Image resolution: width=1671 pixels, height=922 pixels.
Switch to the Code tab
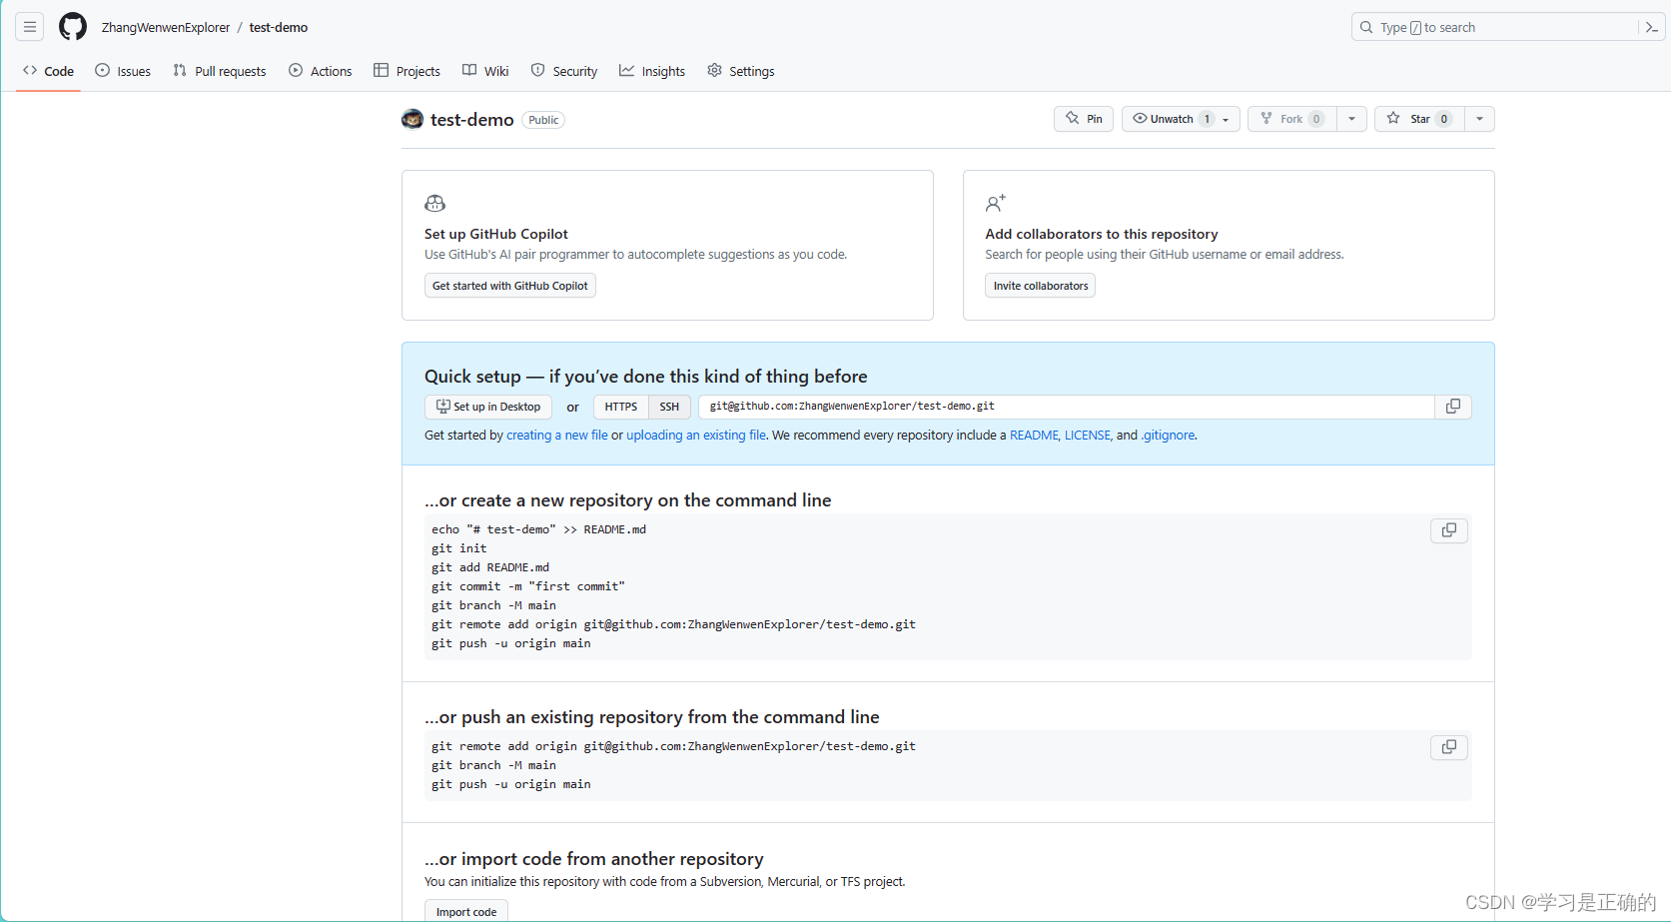[x=48, y=71]
